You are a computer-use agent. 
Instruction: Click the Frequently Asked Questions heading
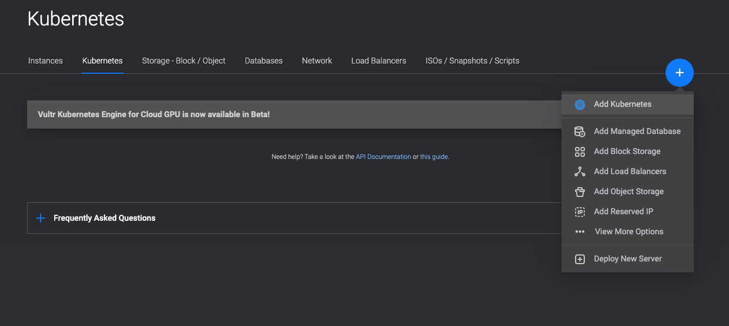[105, 218]
